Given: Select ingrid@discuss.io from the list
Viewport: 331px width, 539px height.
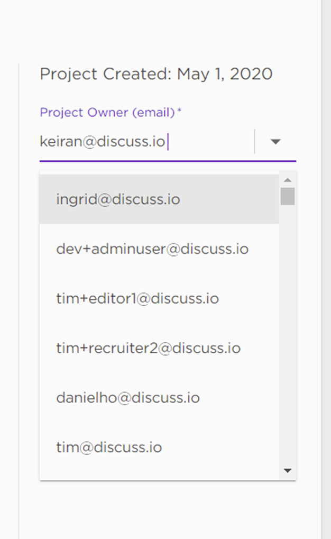Looking at the screenshot, I should click(x=159, y=199).
